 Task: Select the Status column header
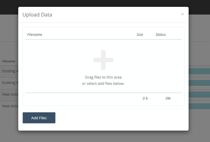(161, 35)
